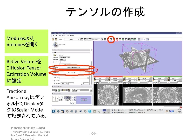Click the Select Volume File button

click(x=58, y=55)
